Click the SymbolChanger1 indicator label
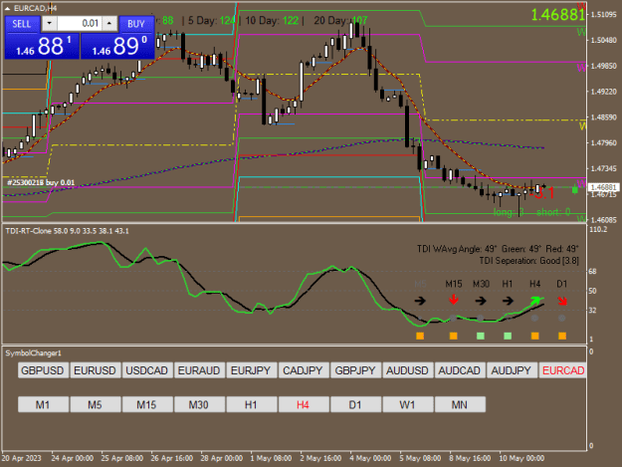622x467 pixels. 33,353
